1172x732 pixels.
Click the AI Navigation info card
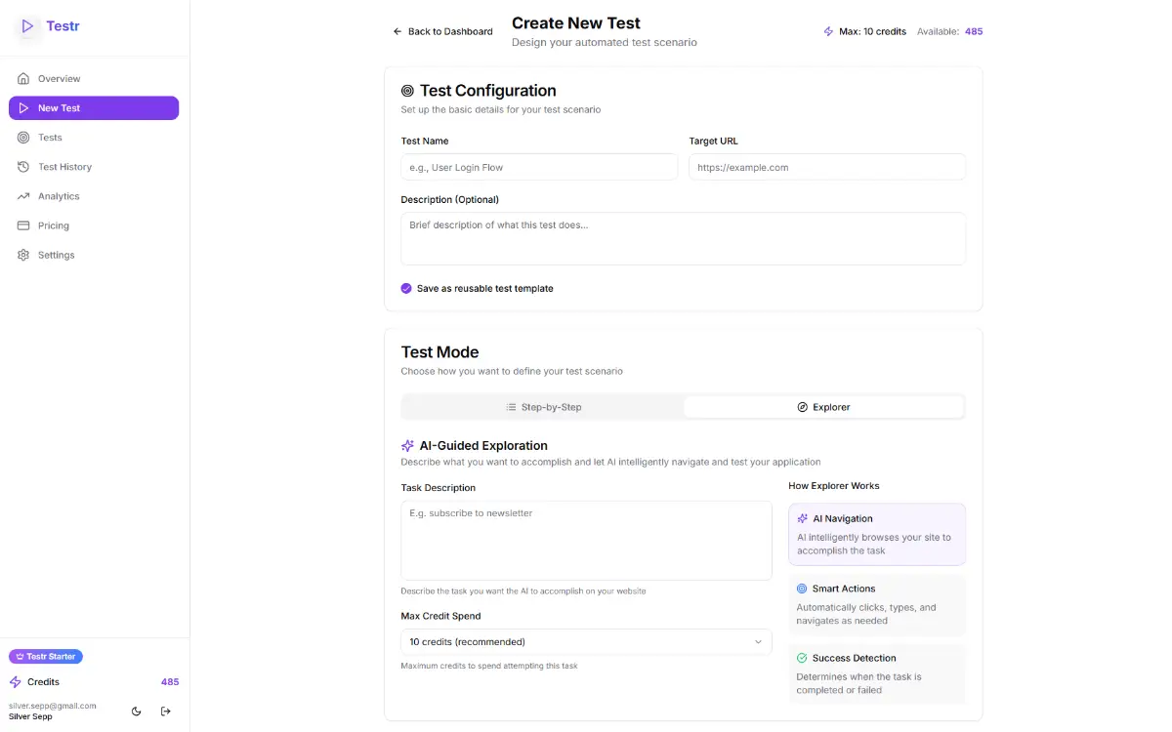[x=877, y=534]
